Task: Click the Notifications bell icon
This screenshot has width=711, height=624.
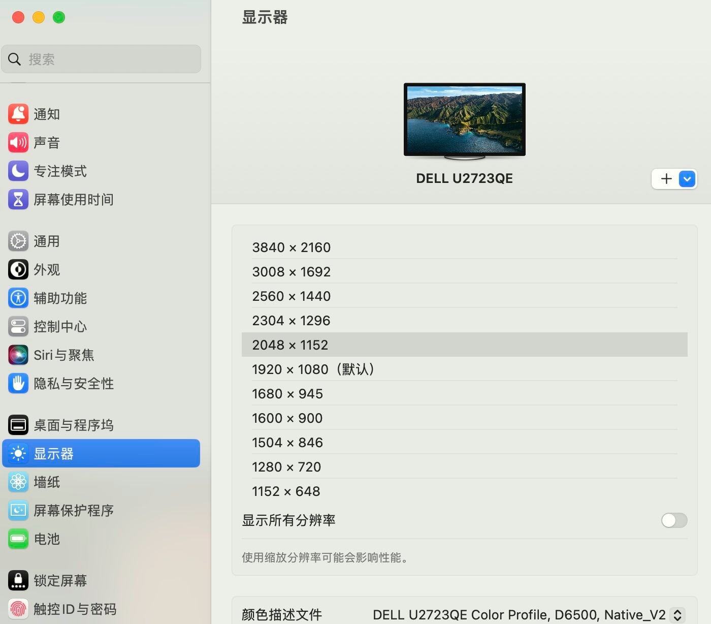Action: tap(18, 114)
